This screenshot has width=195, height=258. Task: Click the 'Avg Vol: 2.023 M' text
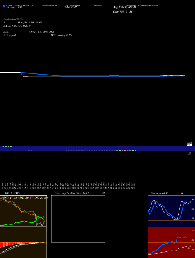(124, 7)
